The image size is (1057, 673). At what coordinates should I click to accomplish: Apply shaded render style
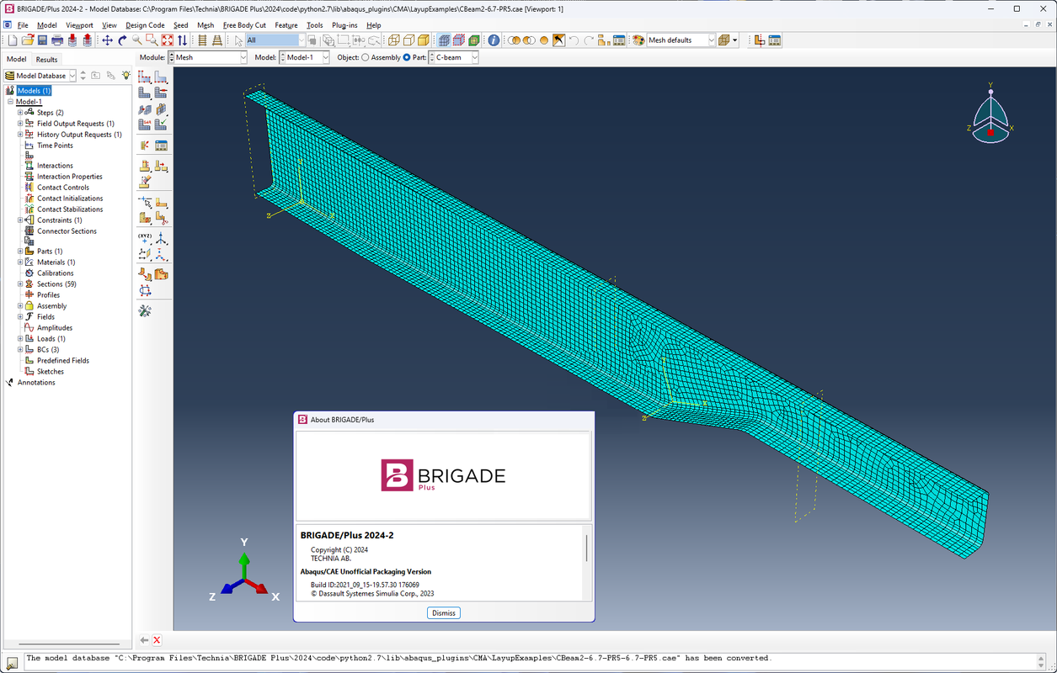click(x=422, y=40)
